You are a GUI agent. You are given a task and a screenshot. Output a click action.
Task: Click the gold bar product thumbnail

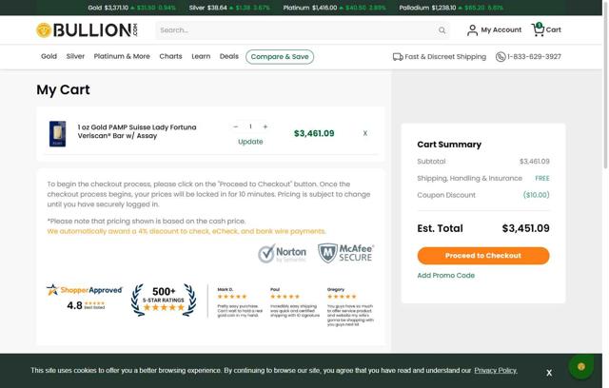pos(57,134)
